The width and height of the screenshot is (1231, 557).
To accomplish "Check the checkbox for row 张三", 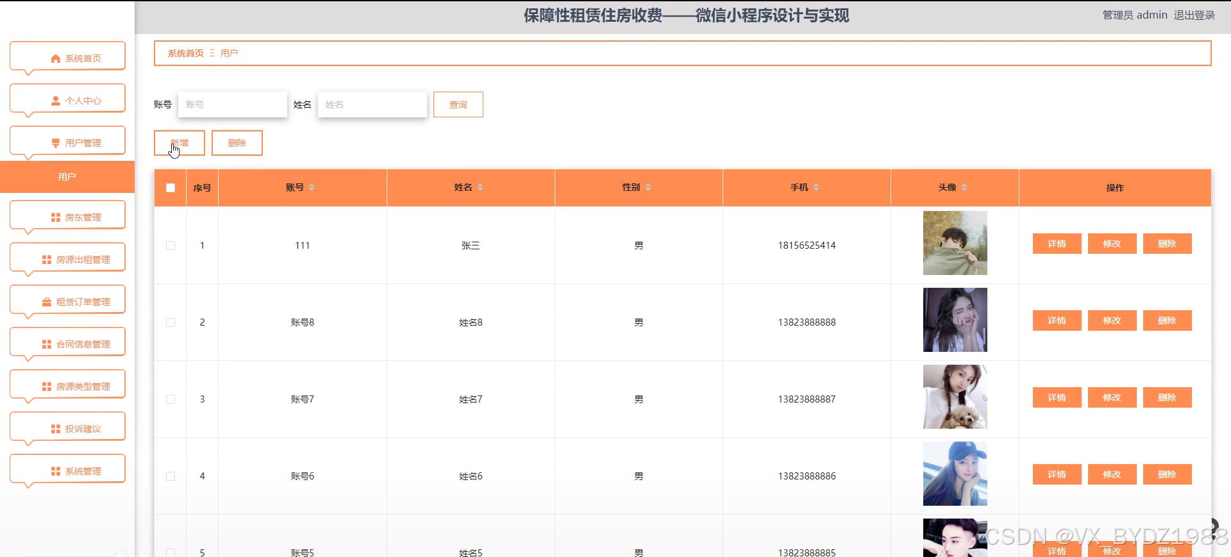I will click(x=171, y=245).
